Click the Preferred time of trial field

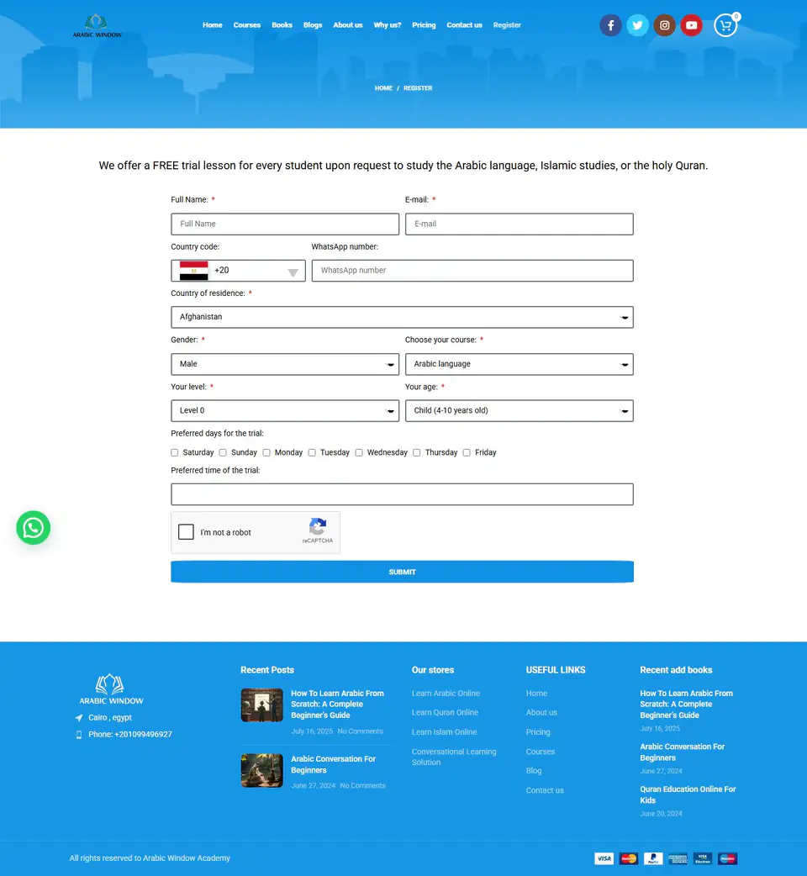click(x=402, y=494)
